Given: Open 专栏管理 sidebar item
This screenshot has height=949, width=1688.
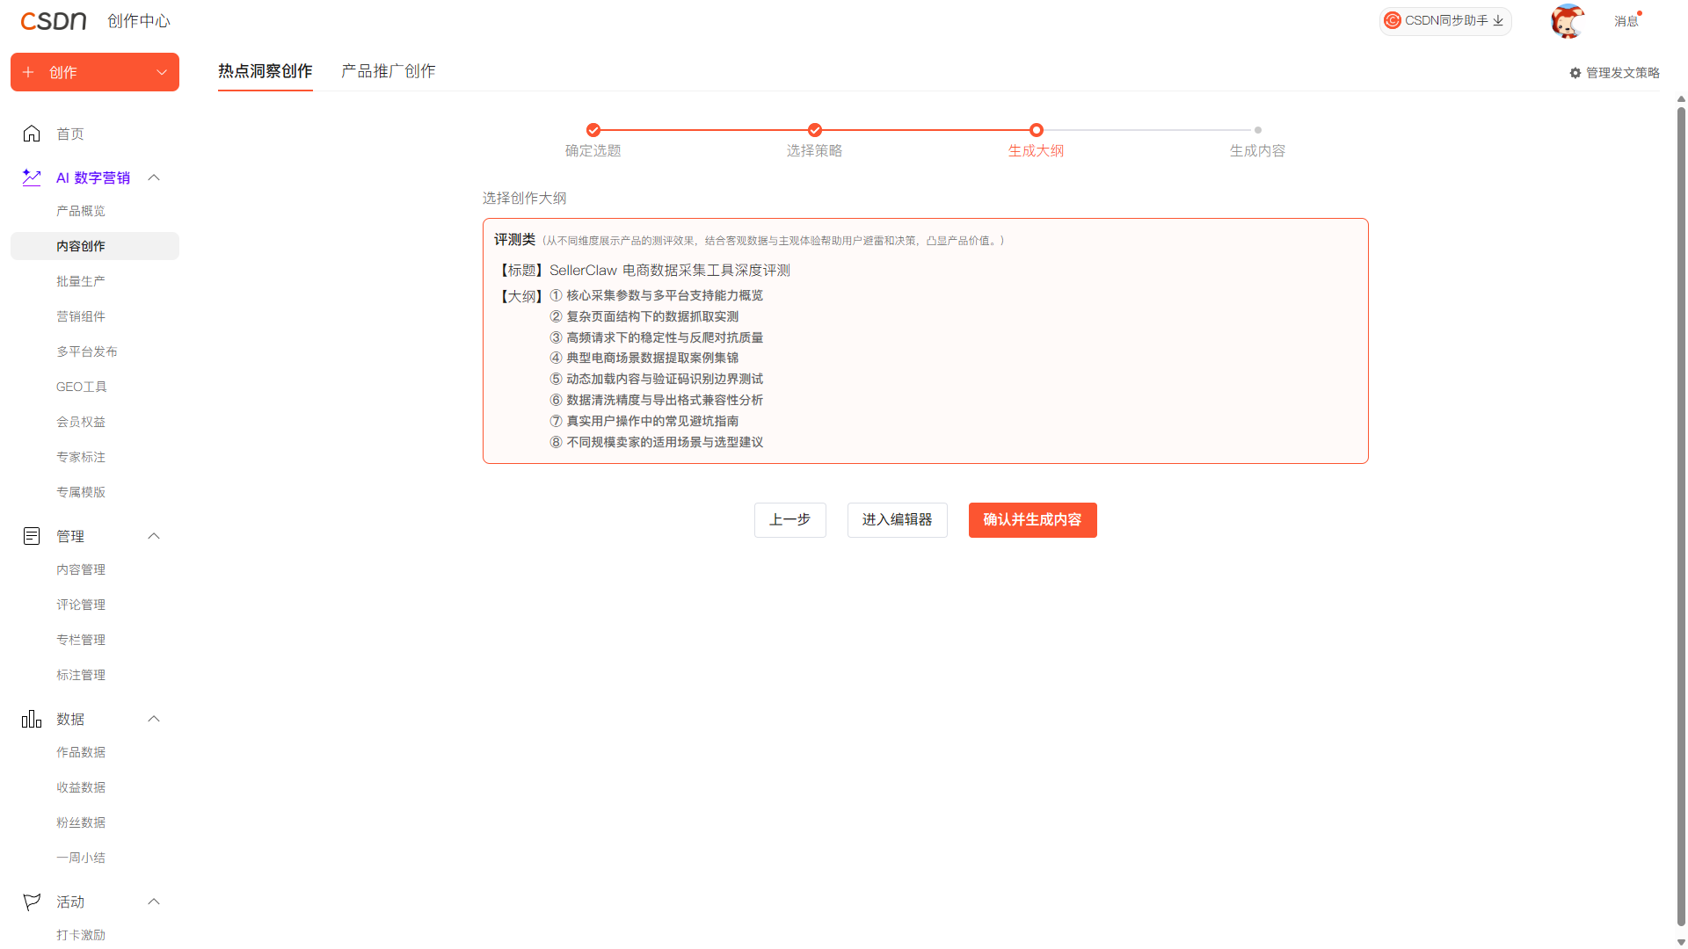Looking at the screenshot, I should (81, 640).
